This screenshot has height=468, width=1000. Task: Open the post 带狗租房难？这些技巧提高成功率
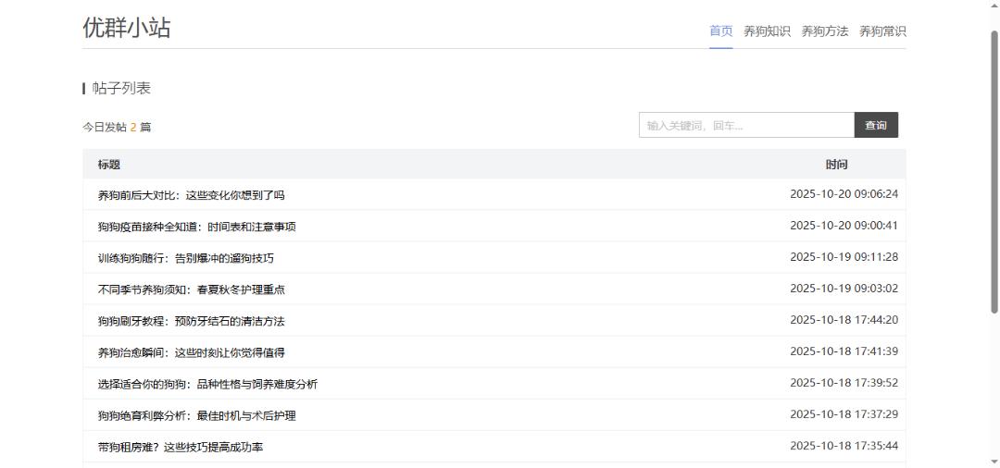(180, 447)
